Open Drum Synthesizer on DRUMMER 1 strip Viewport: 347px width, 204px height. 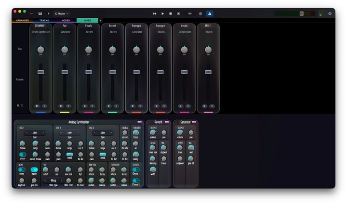(41, 32)
